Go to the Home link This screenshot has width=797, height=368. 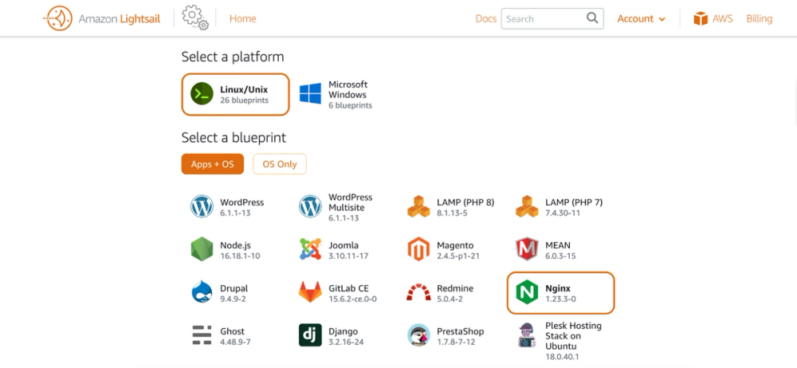(x=242, y=19)
